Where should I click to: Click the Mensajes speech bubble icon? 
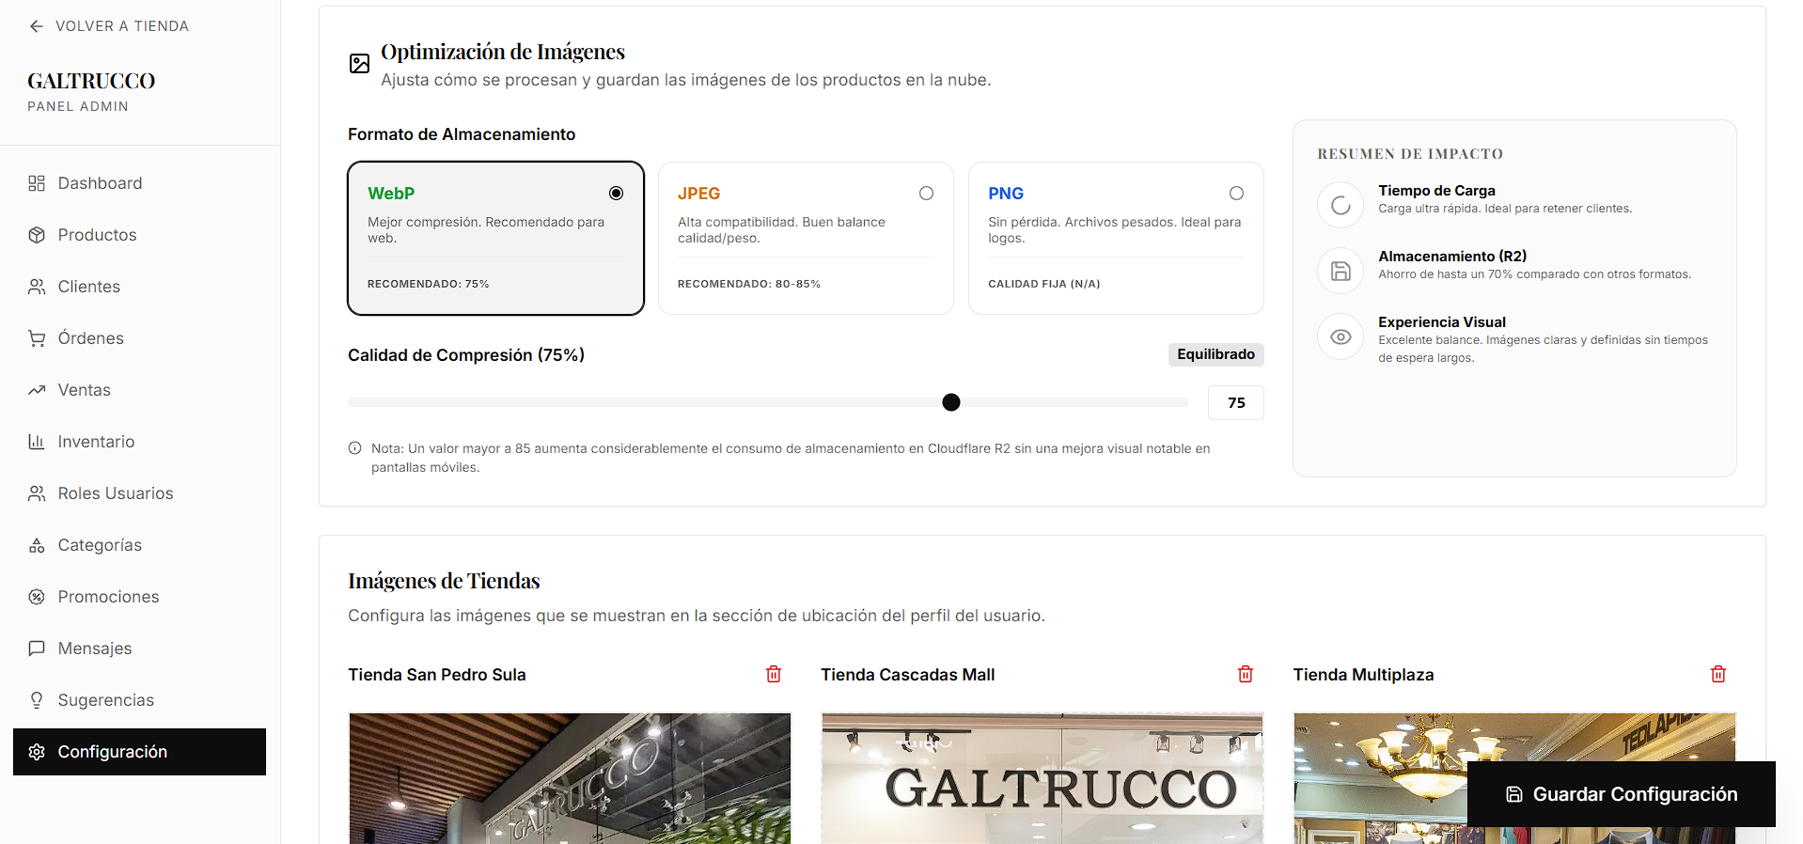click(37, 649)
